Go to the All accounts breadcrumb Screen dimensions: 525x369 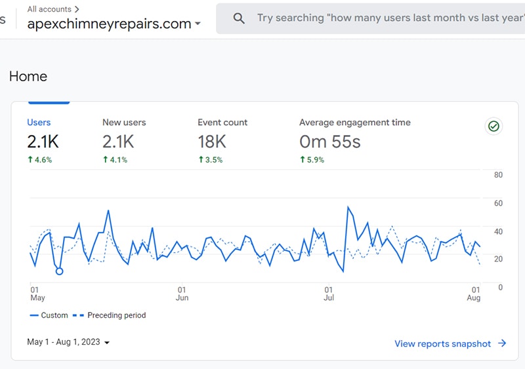49,9
